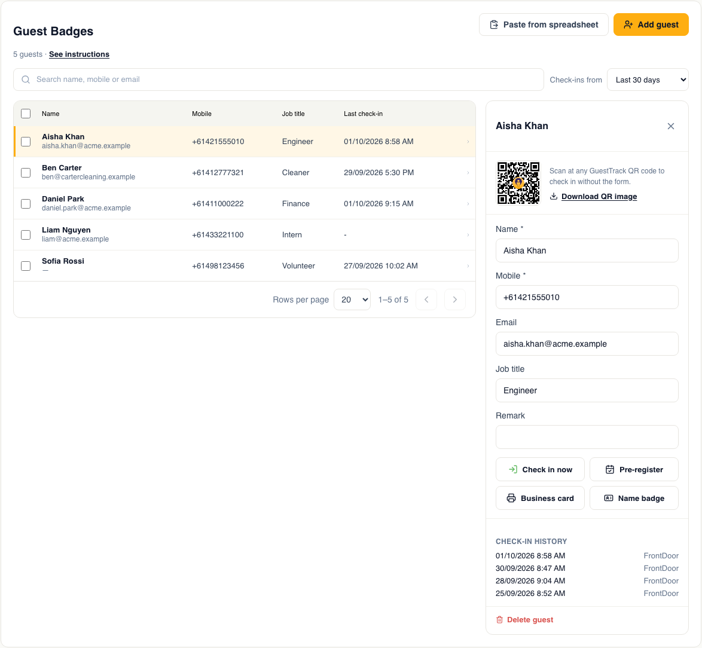This screenshot has width=702, height=648.
Task: Tick the checkbox for Aisha Khan
Action: point(26,142)
